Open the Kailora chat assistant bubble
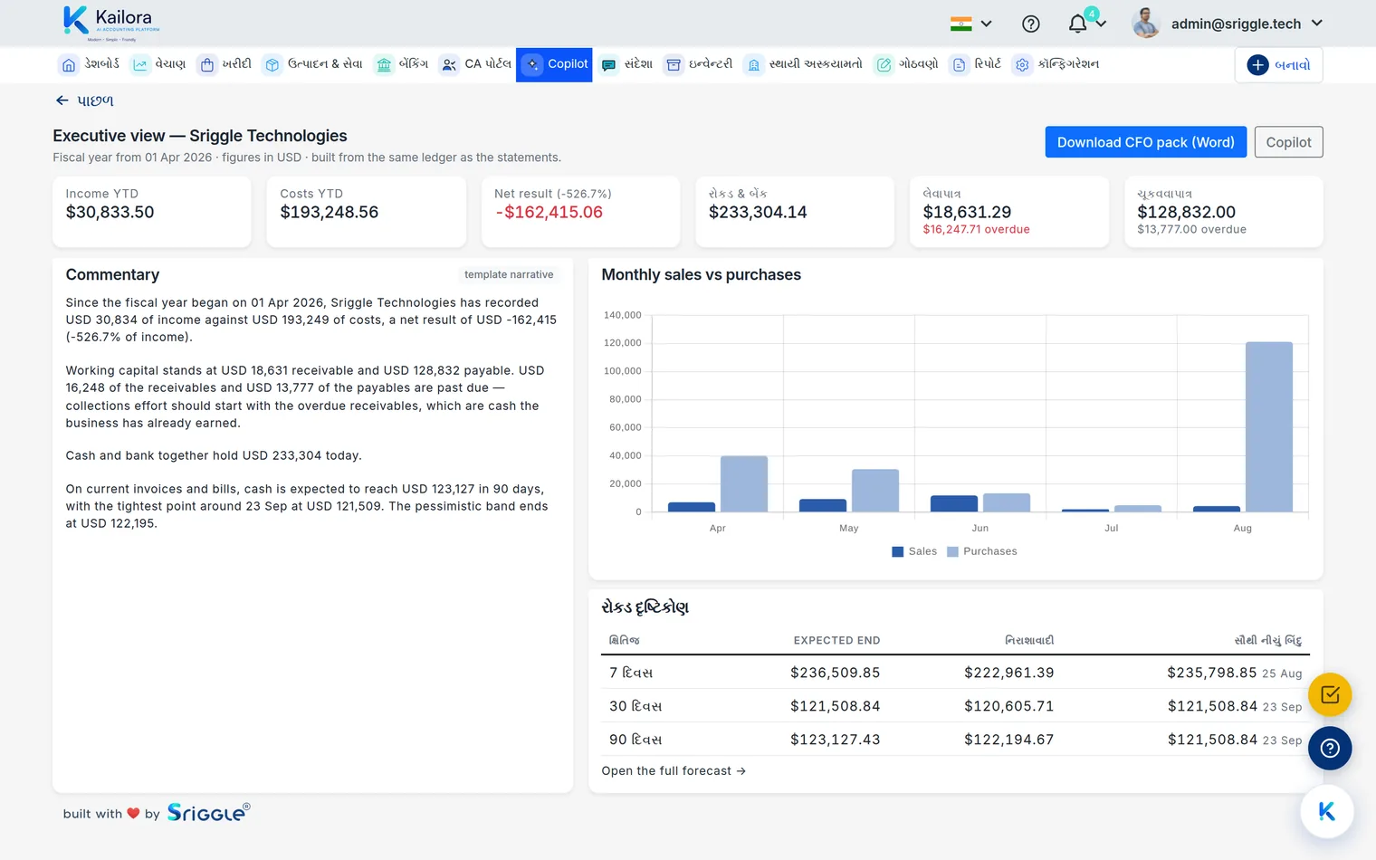1376x860 pixels. (1327, 812)
